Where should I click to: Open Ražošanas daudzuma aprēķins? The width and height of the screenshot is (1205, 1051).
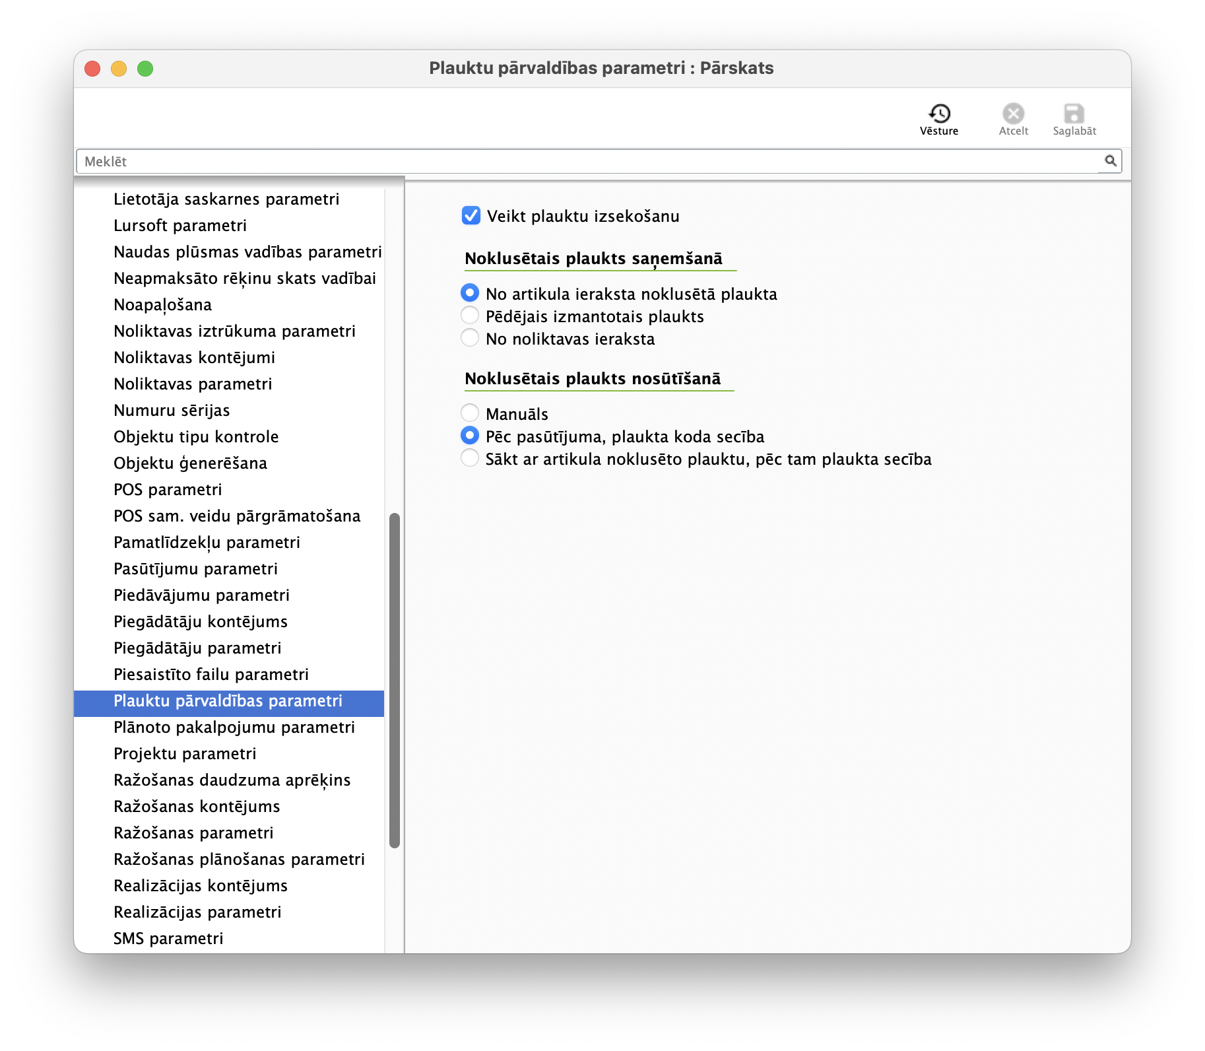229,780
